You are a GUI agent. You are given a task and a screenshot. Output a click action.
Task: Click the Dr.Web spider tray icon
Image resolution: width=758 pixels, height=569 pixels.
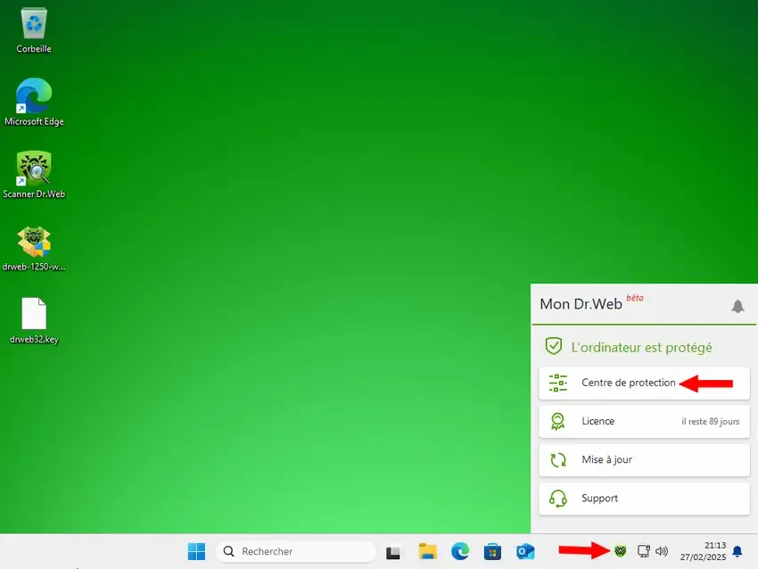tap(621, 550)
